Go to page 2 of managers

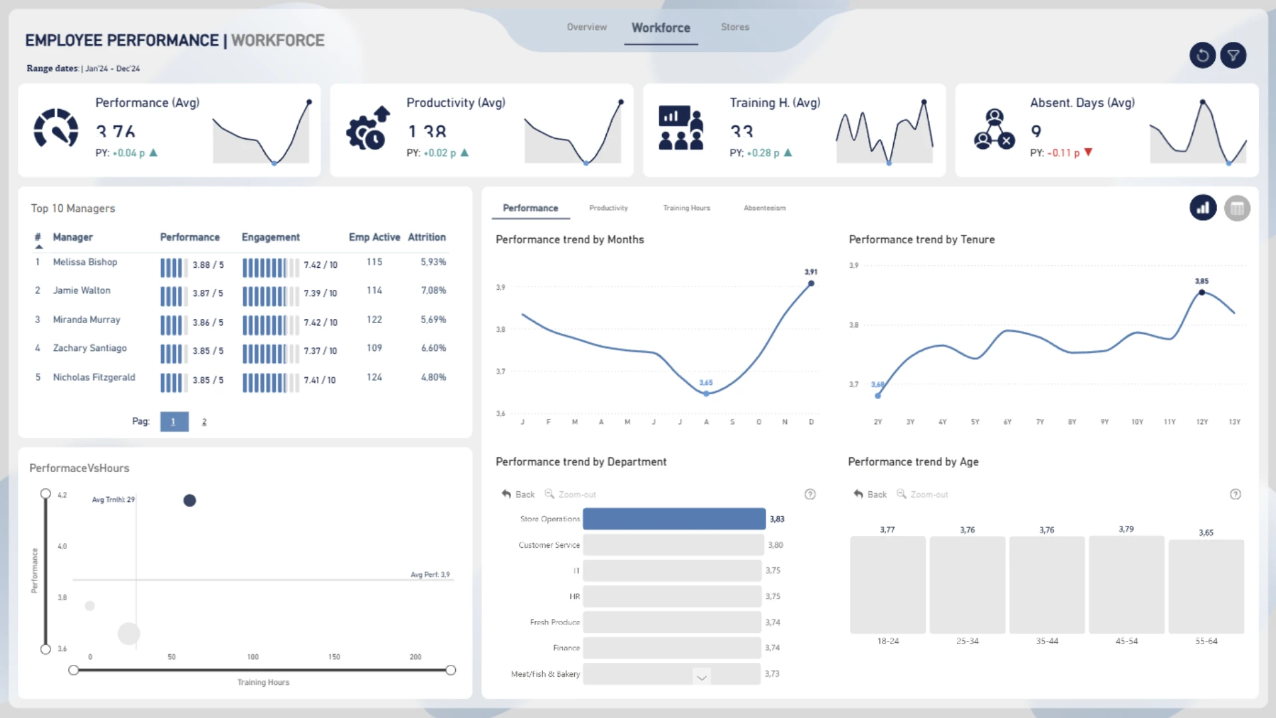[x=204, y=421]
